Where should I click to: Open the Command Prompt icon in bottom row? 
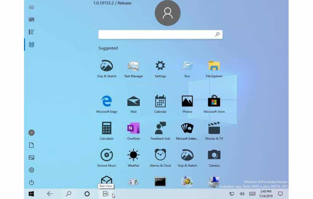(160, 182)
